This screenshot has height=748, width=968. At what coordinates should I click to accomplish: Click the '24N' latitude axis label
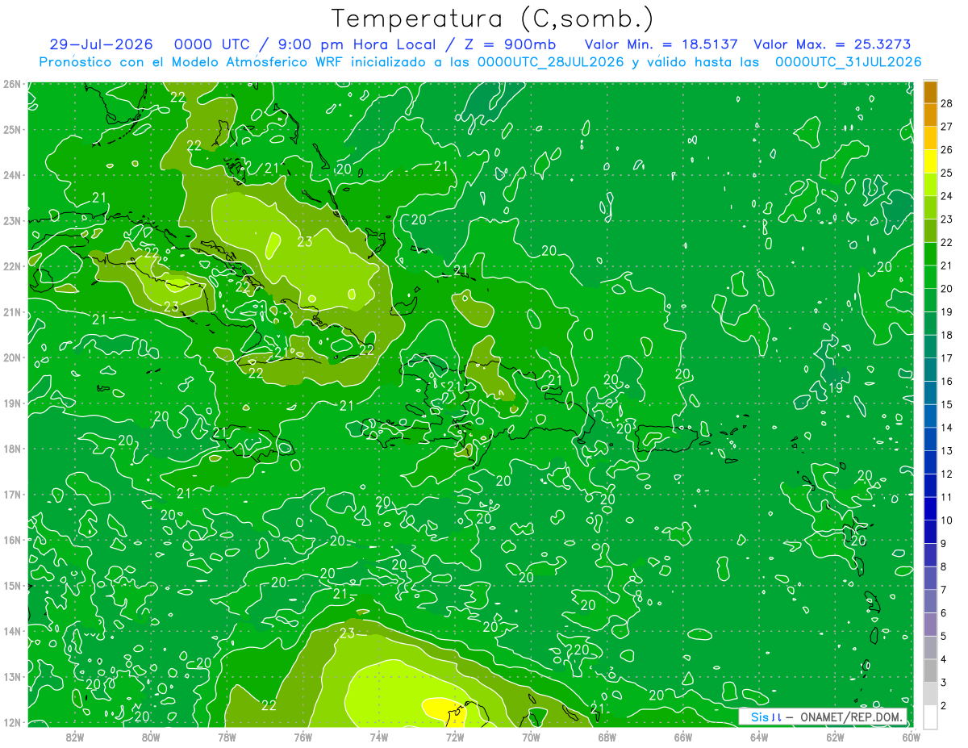[13, 175]
